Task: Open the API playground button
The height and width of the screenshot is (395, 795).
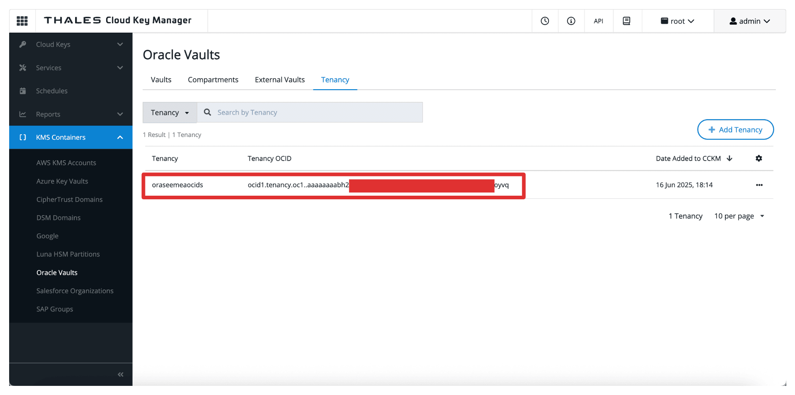Action: pos(599,21)
